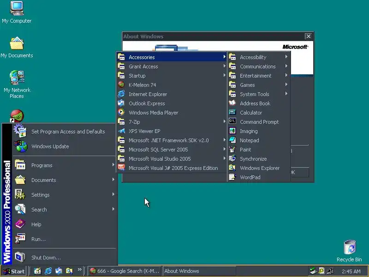The image size is (369, 277).
Task: Open Documents in Start menu
Action: click(65, 180)
